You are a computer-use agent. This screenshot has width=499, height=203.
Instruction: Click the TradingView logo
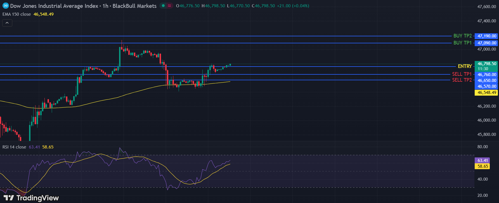[31, 198]
